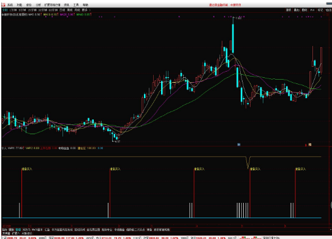The height and width of the screenshot is (239, 332).
Task: Open the 功能 menu
Action: click(x=19, y=5)
